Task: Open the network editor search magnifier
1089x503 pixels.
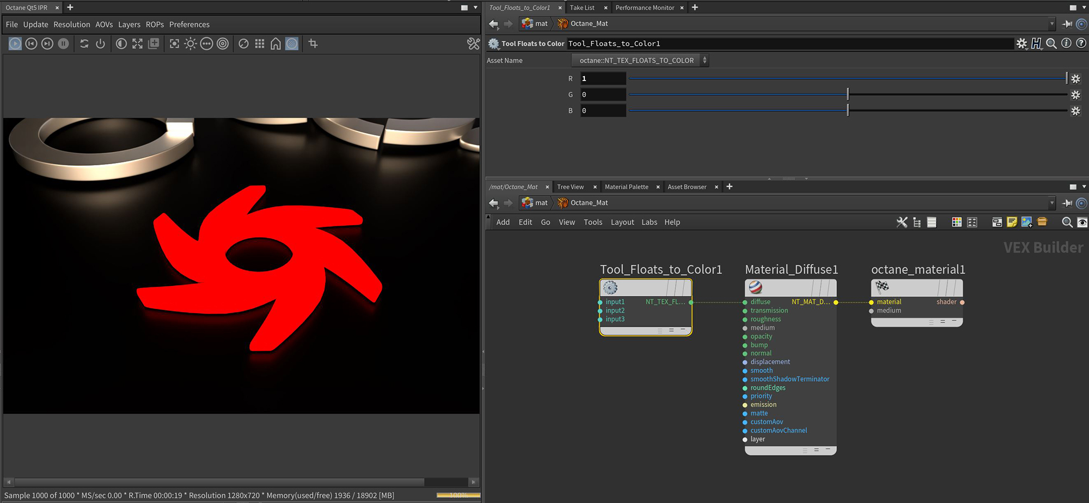Action: pos(1067,222)
